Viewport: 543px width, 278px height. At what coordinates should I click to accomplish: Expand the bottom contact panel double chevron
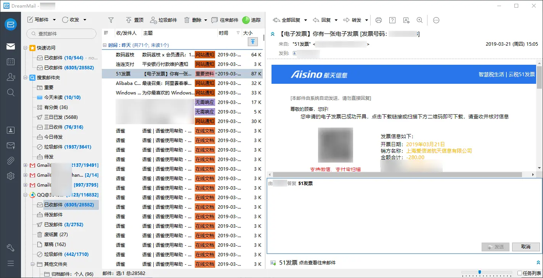pos(538,262)
